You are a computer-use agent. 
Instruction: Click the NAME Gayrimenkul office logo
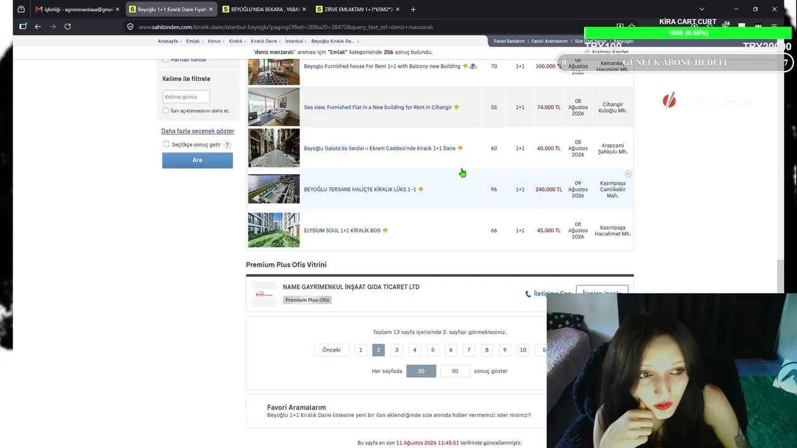pyautogui.click(x=263, y=294)
